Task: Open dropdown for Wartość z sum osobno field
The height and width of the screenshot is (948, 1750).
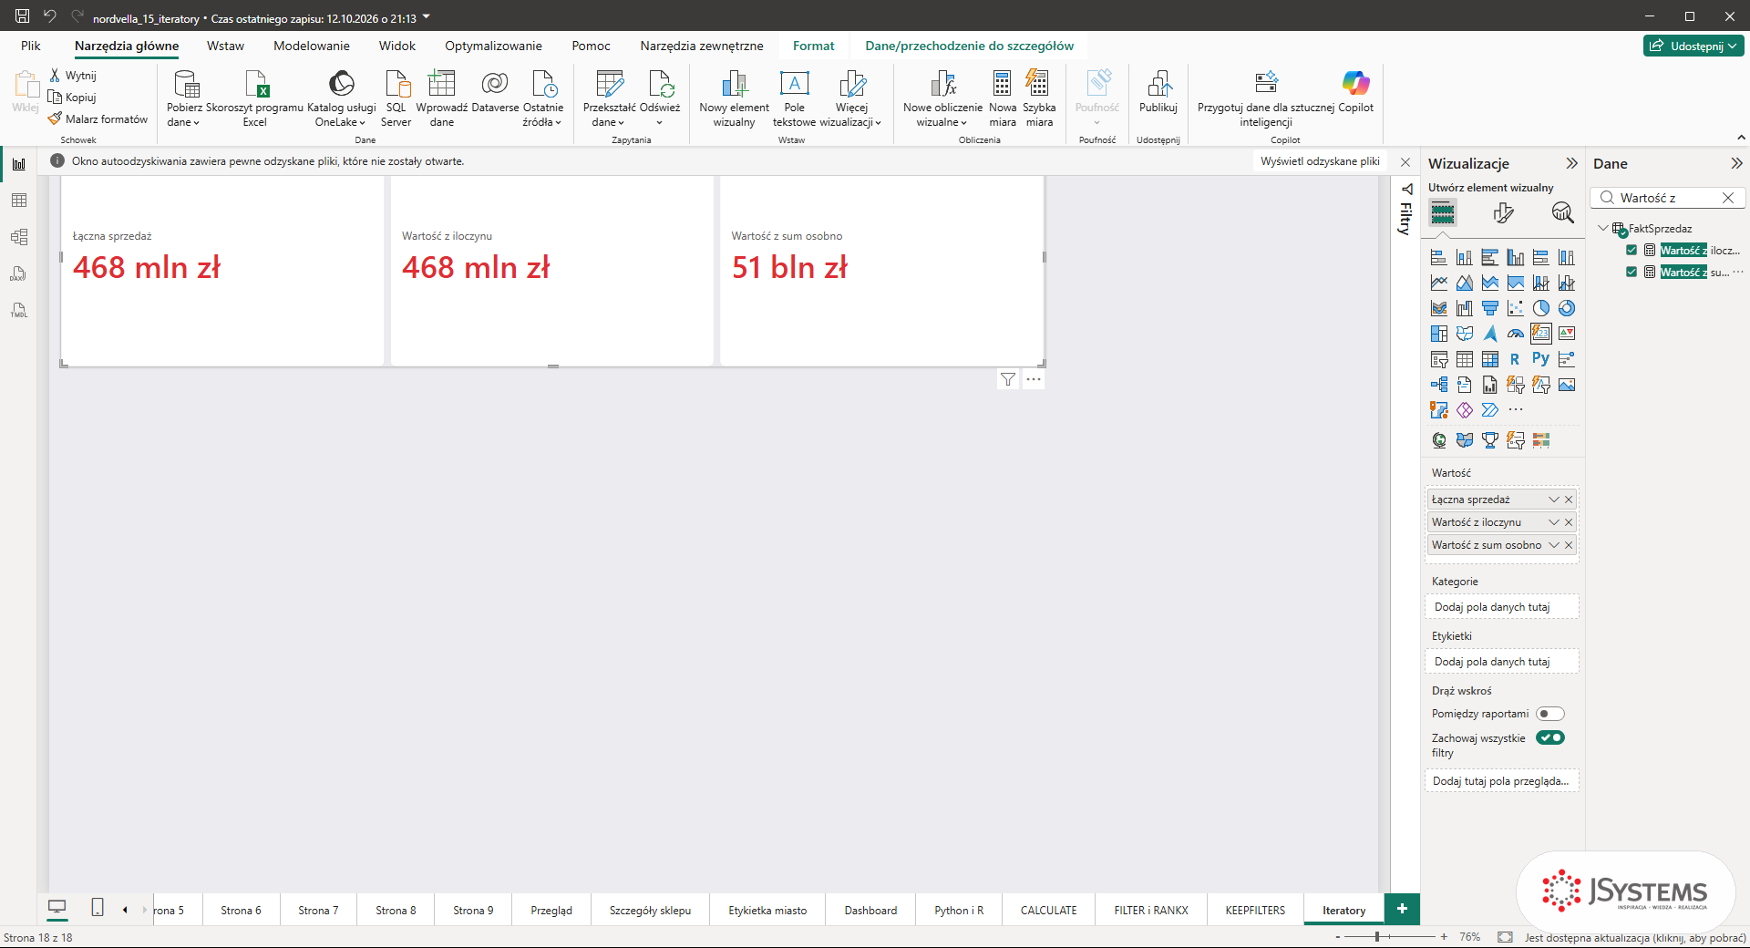Action: coord(1554,545)
